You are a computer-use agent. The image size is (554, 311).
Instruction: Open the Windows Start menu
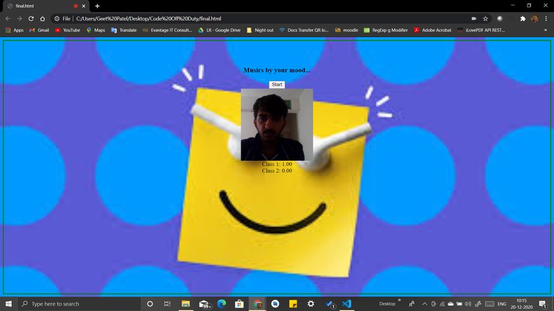[x=8, y=304]
